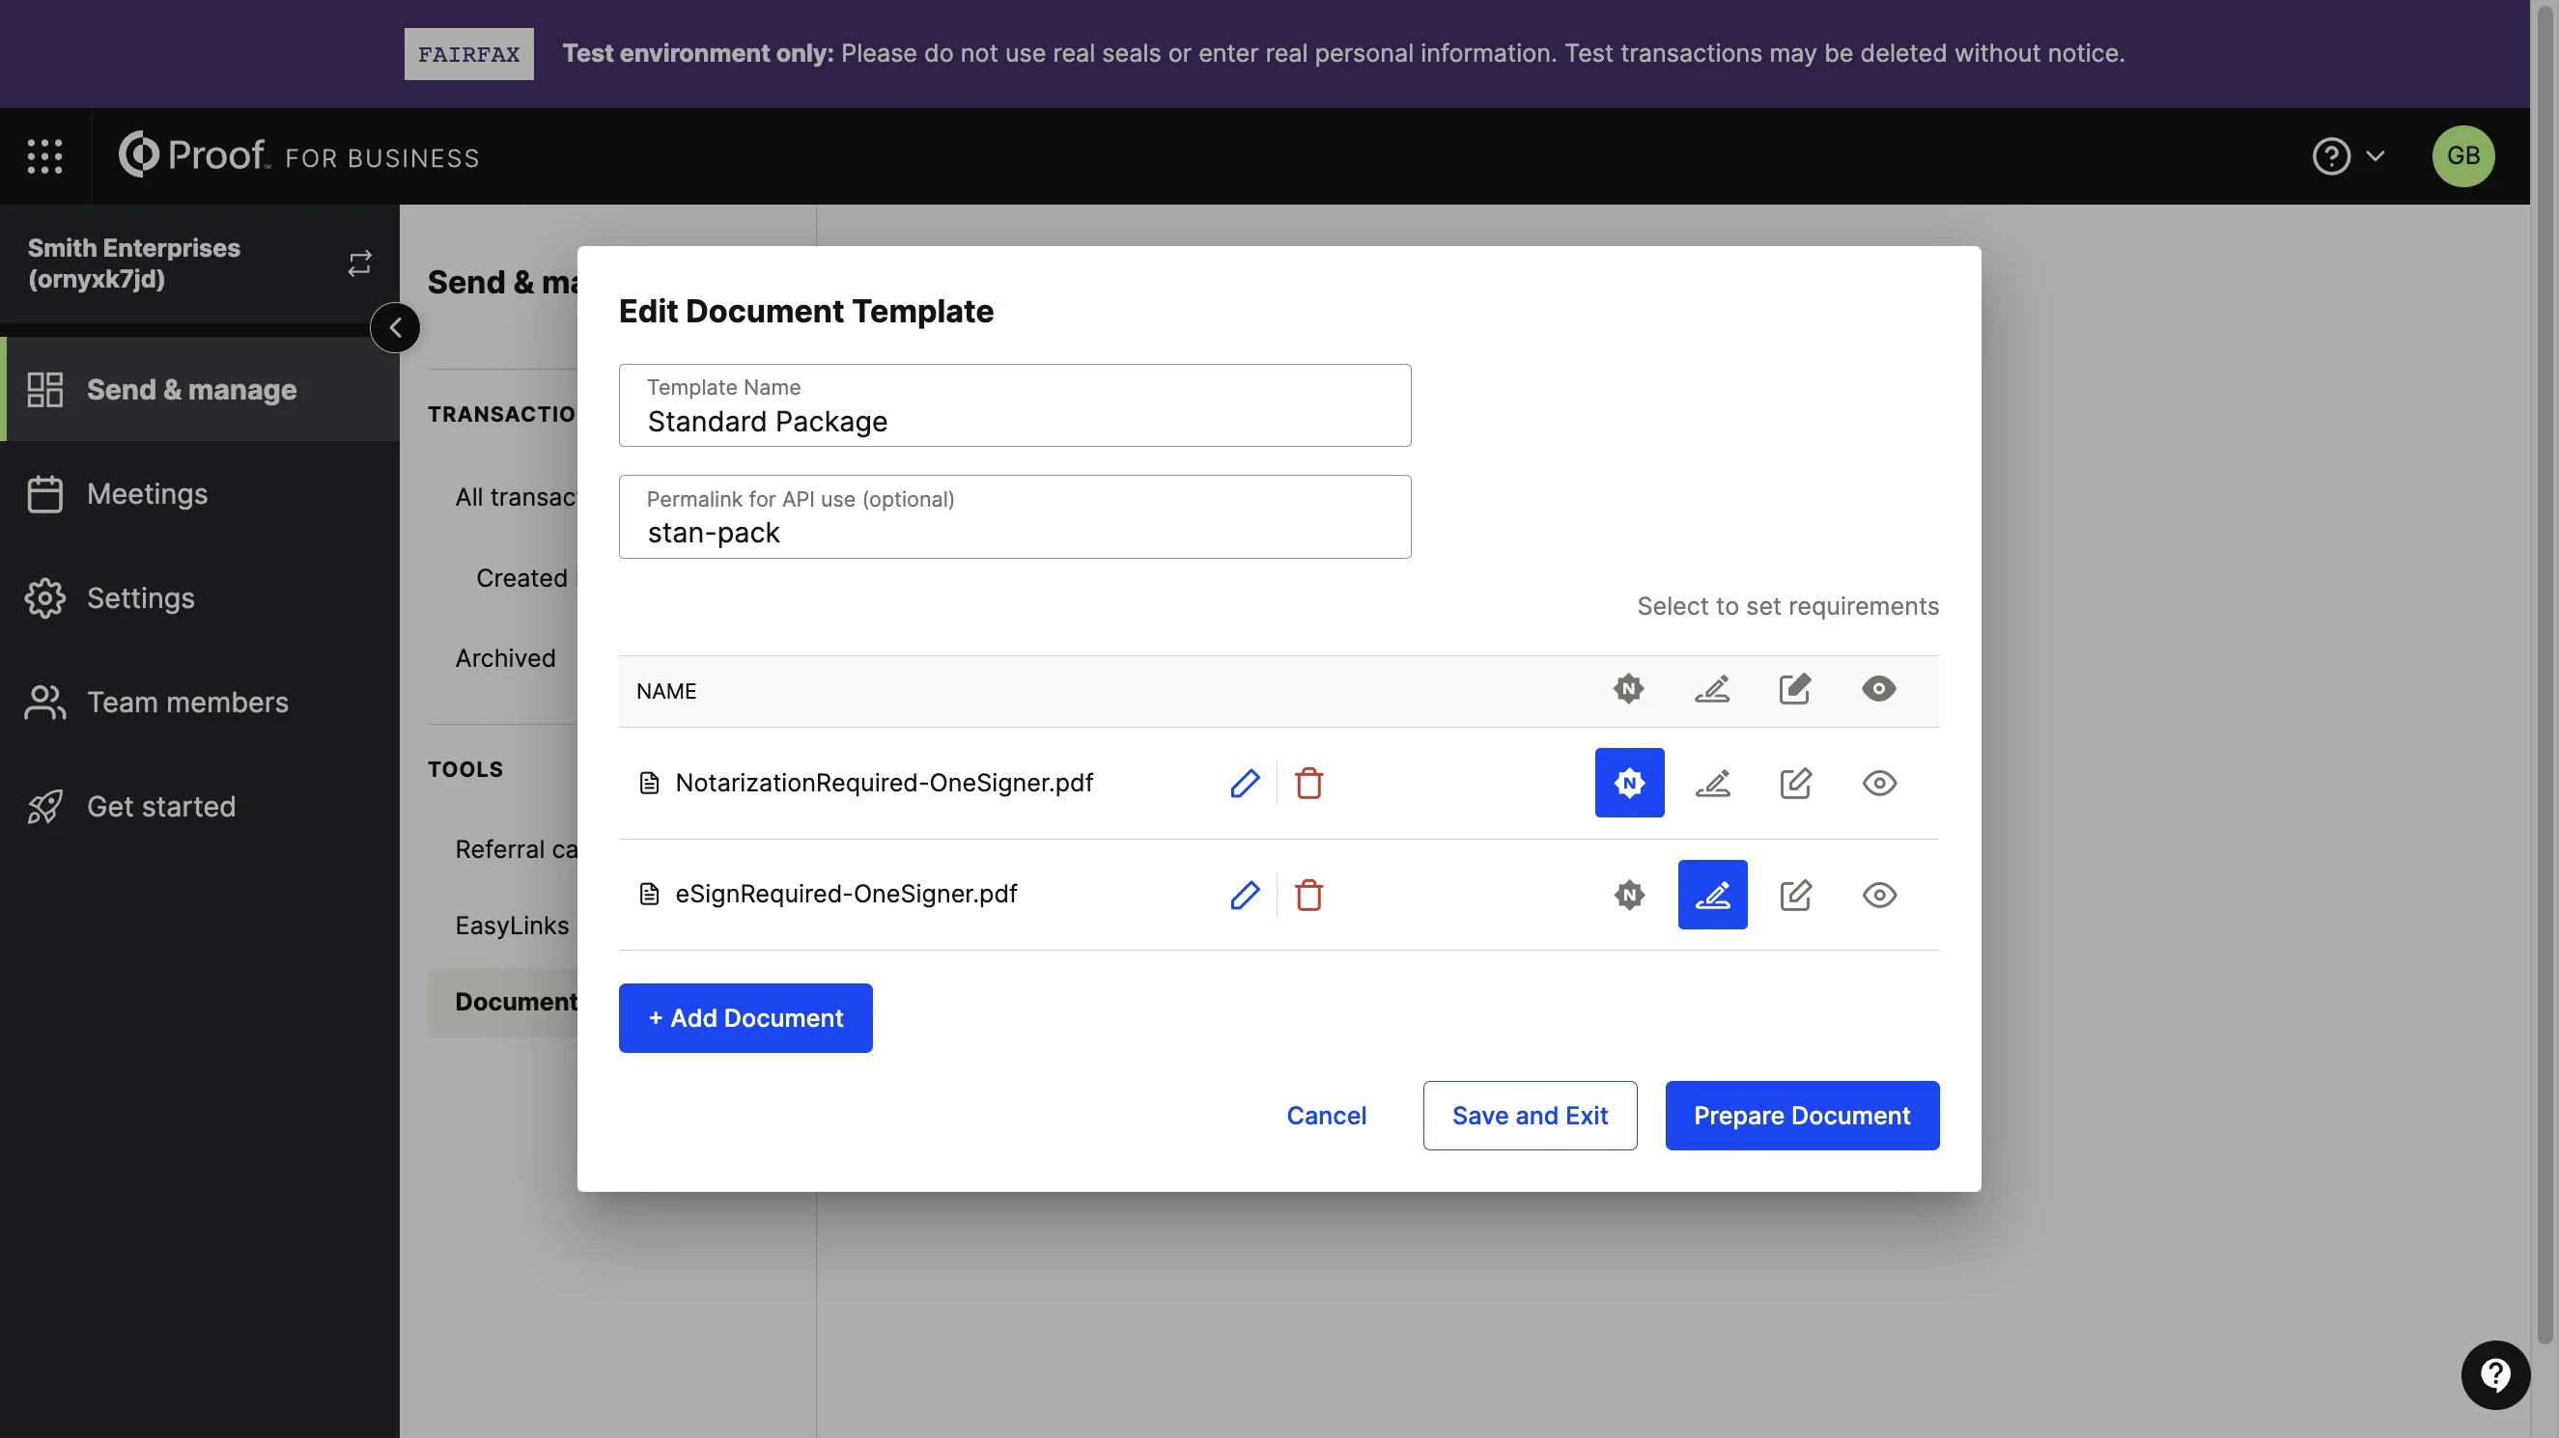The width and height of the screenshot is (2559, 1438).
Task: Open Archived transactions list
Action: (x=505, y=658)
